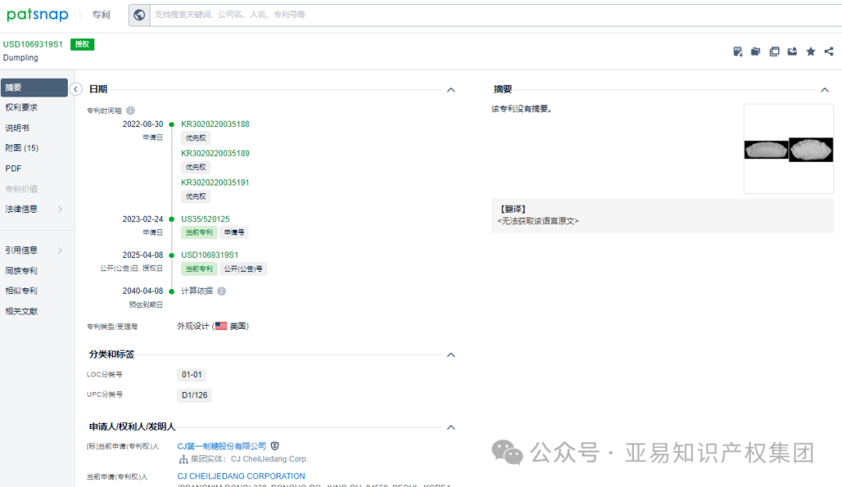842x487 pixels.
Task: Focus the patent search input field
Action: (494, 15)
